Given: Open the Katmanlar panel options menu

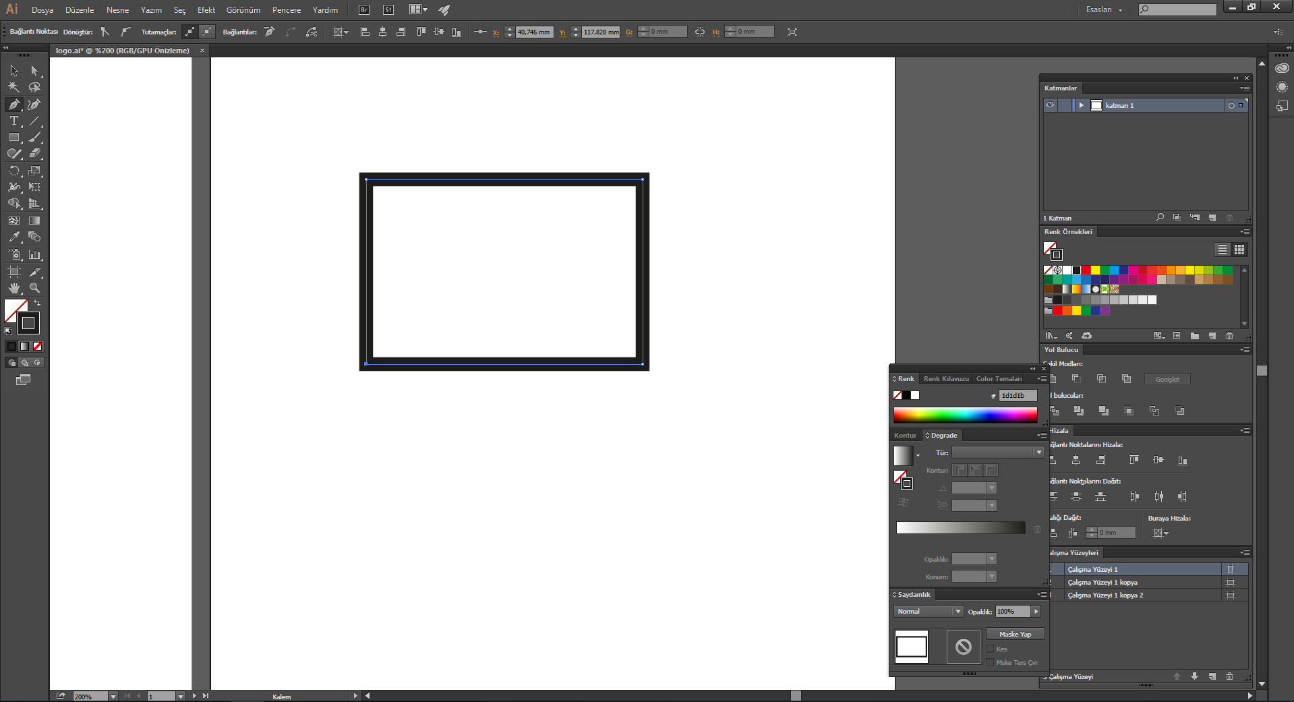Looking at the screenshot, I should coord(1244,88).
